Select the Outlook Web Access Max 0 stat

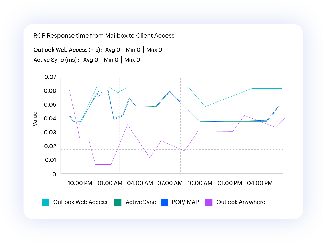click(x=154, y=50)
